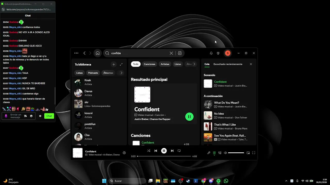Viewport: 330px width, 185px height.
Task: Switch to the Cola tab
Action: click(207, 64)
